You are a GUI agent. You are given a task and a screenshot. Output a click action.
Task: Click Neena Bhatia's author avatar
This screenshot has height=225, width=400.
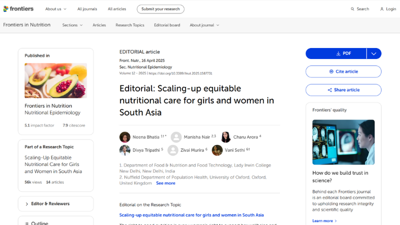125,137
